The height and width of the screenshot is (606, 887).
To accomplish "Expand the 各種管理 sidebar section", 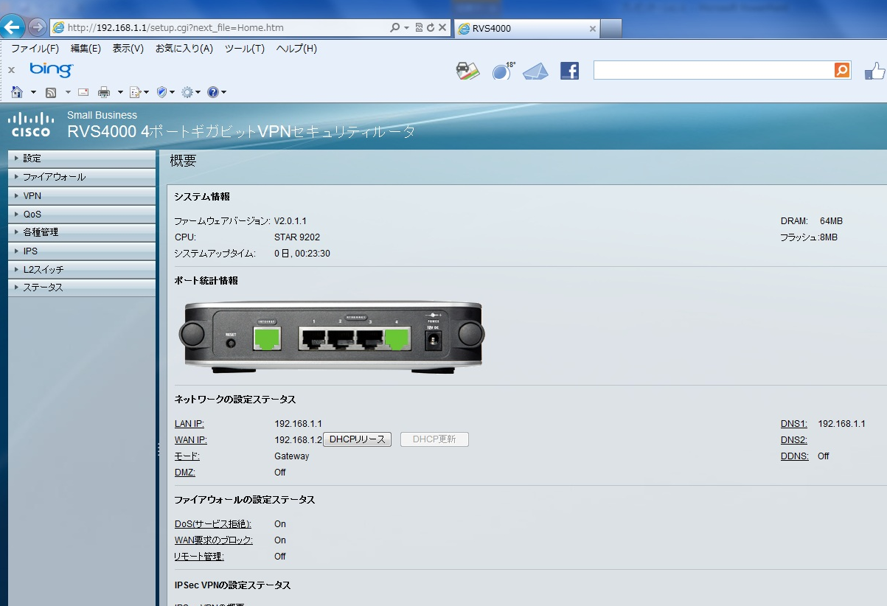I will click(82, 232).
